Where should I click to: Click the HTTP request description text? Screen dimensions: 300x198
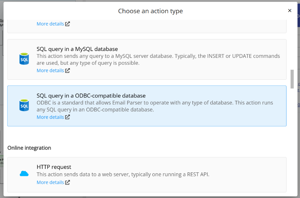[123, 174]
